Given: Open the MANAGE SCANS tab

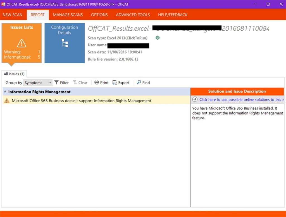Looking at the screenshot, I should point(68,15).
